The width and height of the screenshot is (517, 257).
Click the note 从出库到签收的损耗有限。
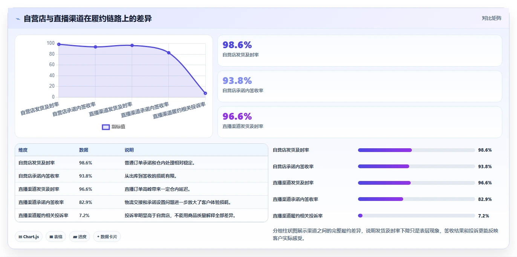151,176
